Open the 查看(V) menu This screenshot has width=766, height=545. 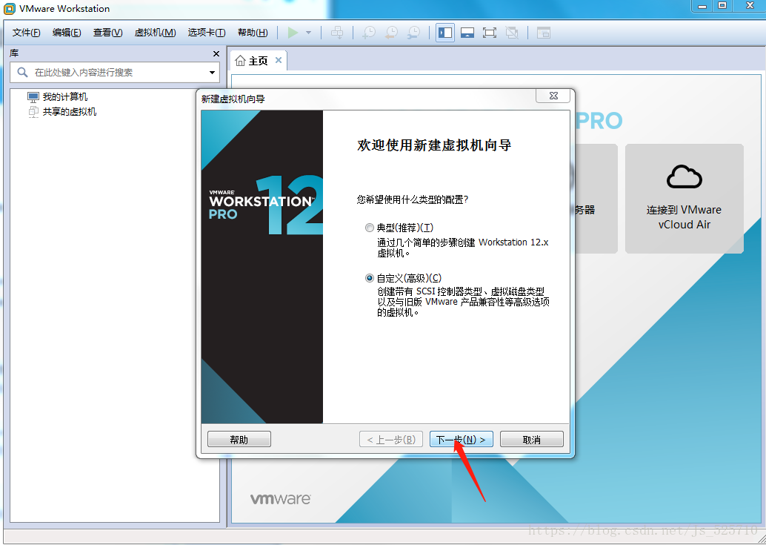point(108,33)
